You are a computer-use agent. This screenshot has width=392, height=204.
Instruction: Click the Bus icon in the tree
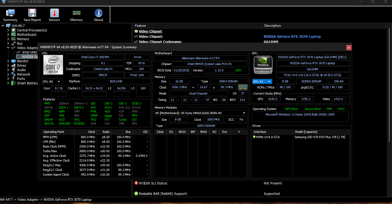coord(13,44)
